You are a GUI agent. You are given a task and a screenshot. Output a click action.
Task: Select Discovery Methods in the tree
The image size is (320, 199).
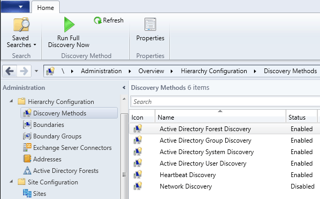tap(69, 113)
